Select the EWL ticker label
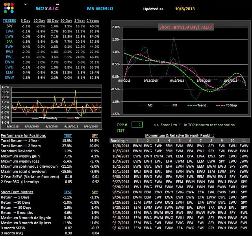Image resolution: width=252 pixels, height=236 pixels. [x=9, y=57]
